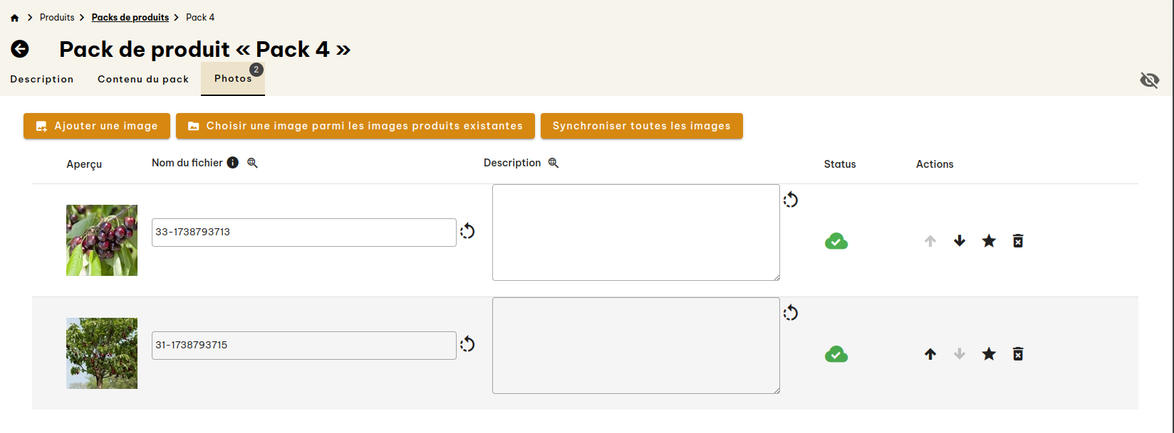This screenshot has height=433, width=1174.
Task: Click the Ajouter une image button
Action: tap(96, 126)
